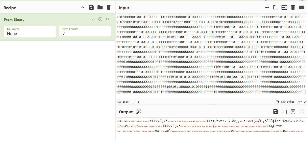The height and width of the screenshot is (141, 308).
Task: Change Raw Bytes input encoding
Action: point(285,102)
